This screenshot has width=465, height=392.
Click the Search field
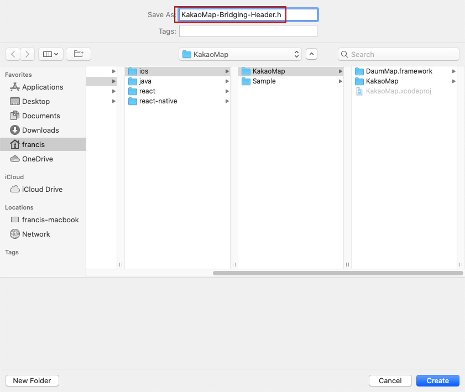[399, 54]
